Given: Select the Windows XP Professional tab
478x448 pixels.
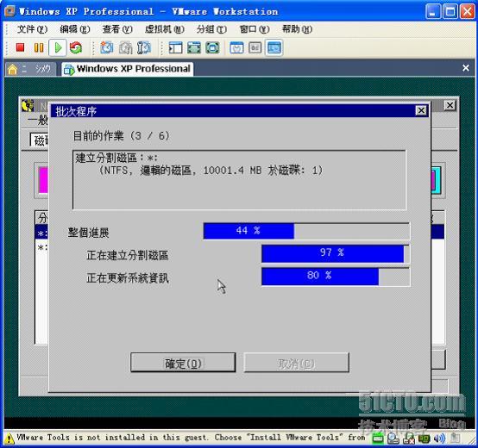Looking at the screenshot, I should point(128,69).
